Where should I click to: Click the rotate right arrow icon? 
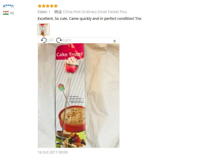[x=59, y=40]
